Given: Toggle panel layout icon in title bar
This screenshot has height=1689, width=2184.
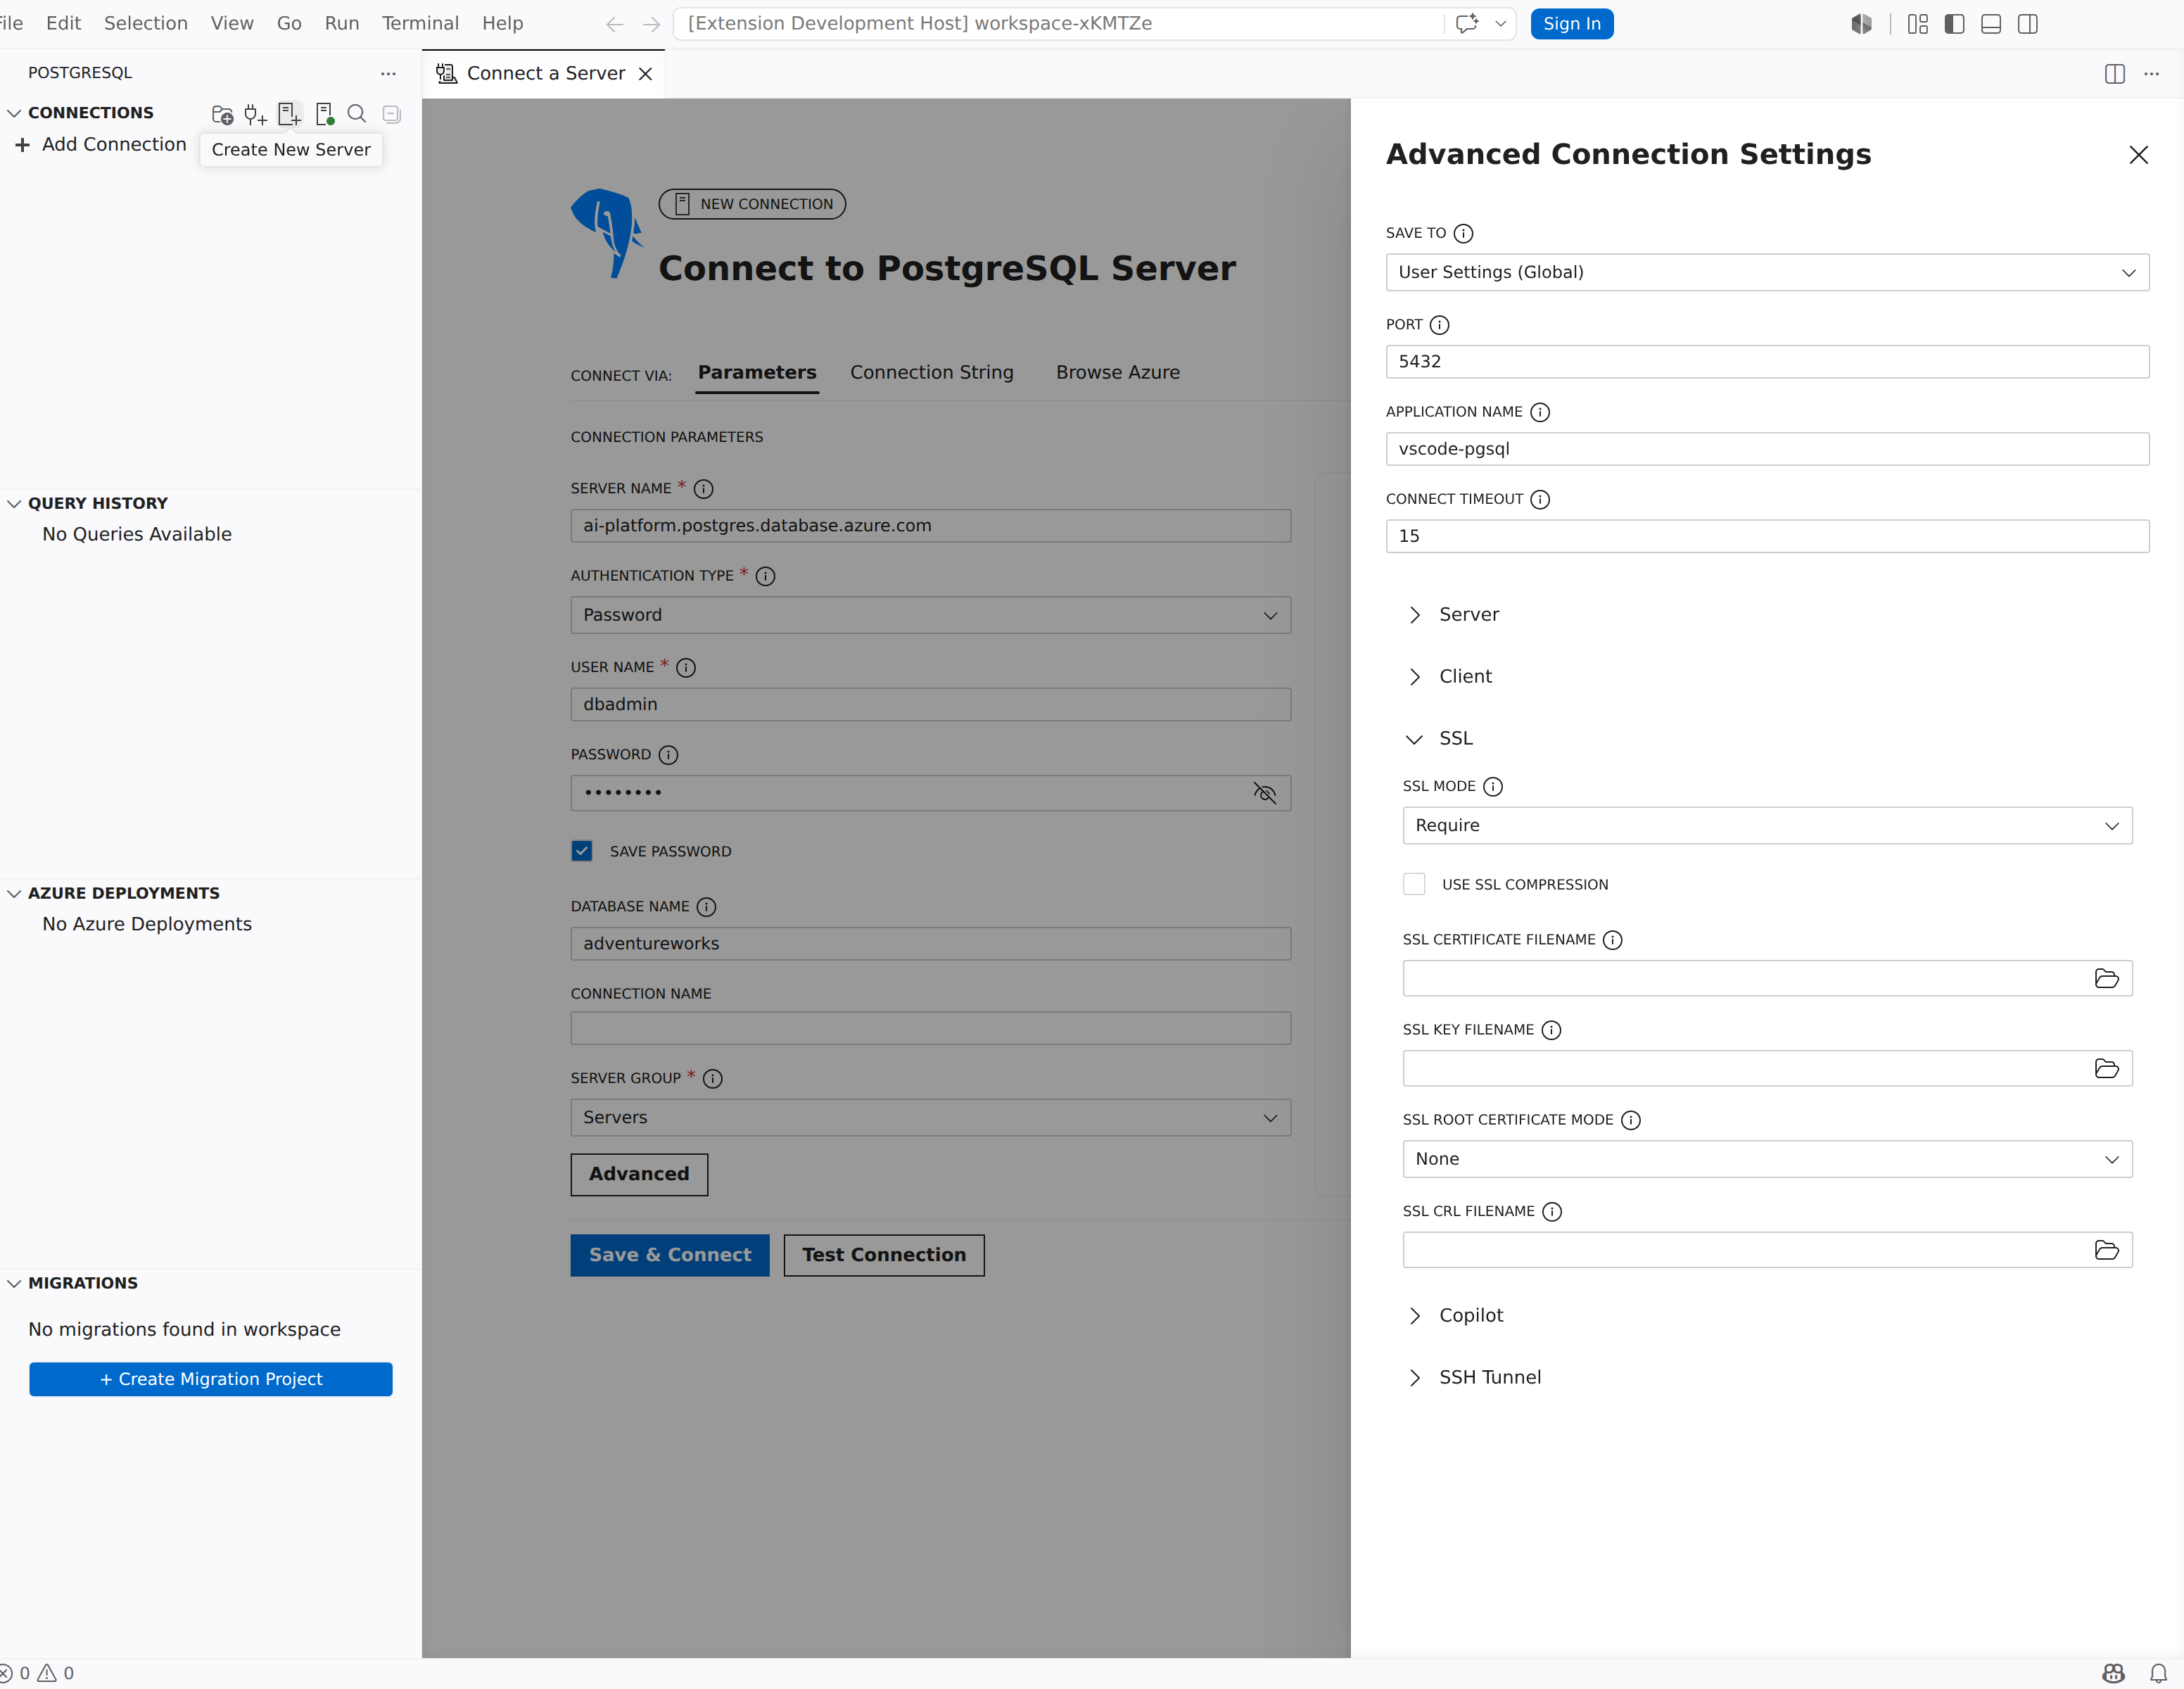Looking at the screenshot, I should [1991, 24].
